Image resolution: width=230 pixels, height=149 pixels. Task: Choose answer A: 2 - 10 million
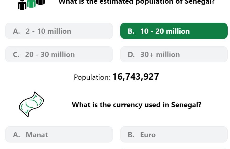point(59,31)
